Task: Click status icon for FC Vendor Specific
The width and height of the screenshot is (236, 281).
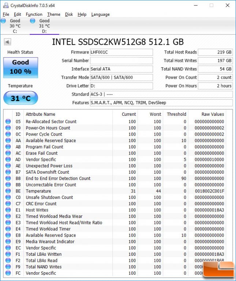Action: click(8, 273)
